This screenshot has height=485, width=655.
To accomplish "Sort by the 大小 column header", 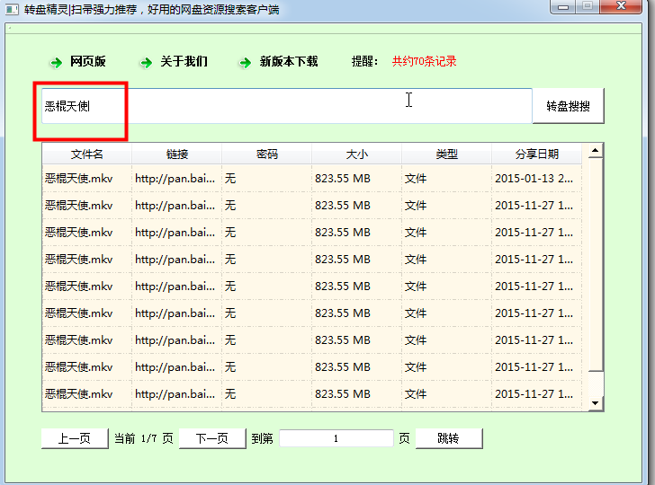I will coord(356,154).
